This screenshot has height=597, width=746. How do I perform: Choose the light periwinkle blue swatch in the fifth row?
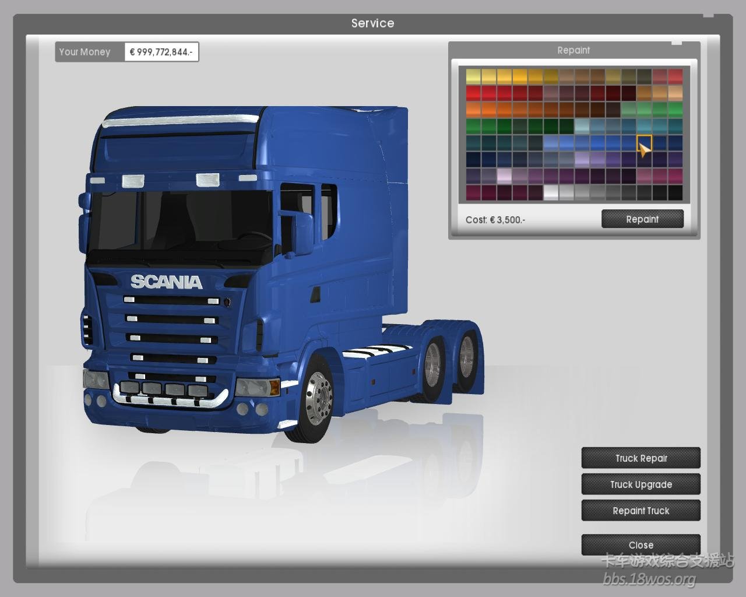pyautogui.click(x=551, y=143)
